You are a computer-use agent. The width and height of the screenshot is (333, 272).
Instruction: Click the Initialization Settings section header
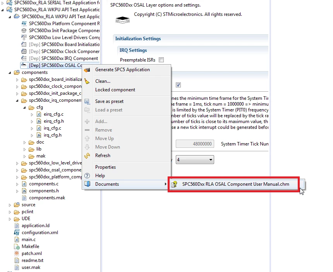tap(138, 39)
